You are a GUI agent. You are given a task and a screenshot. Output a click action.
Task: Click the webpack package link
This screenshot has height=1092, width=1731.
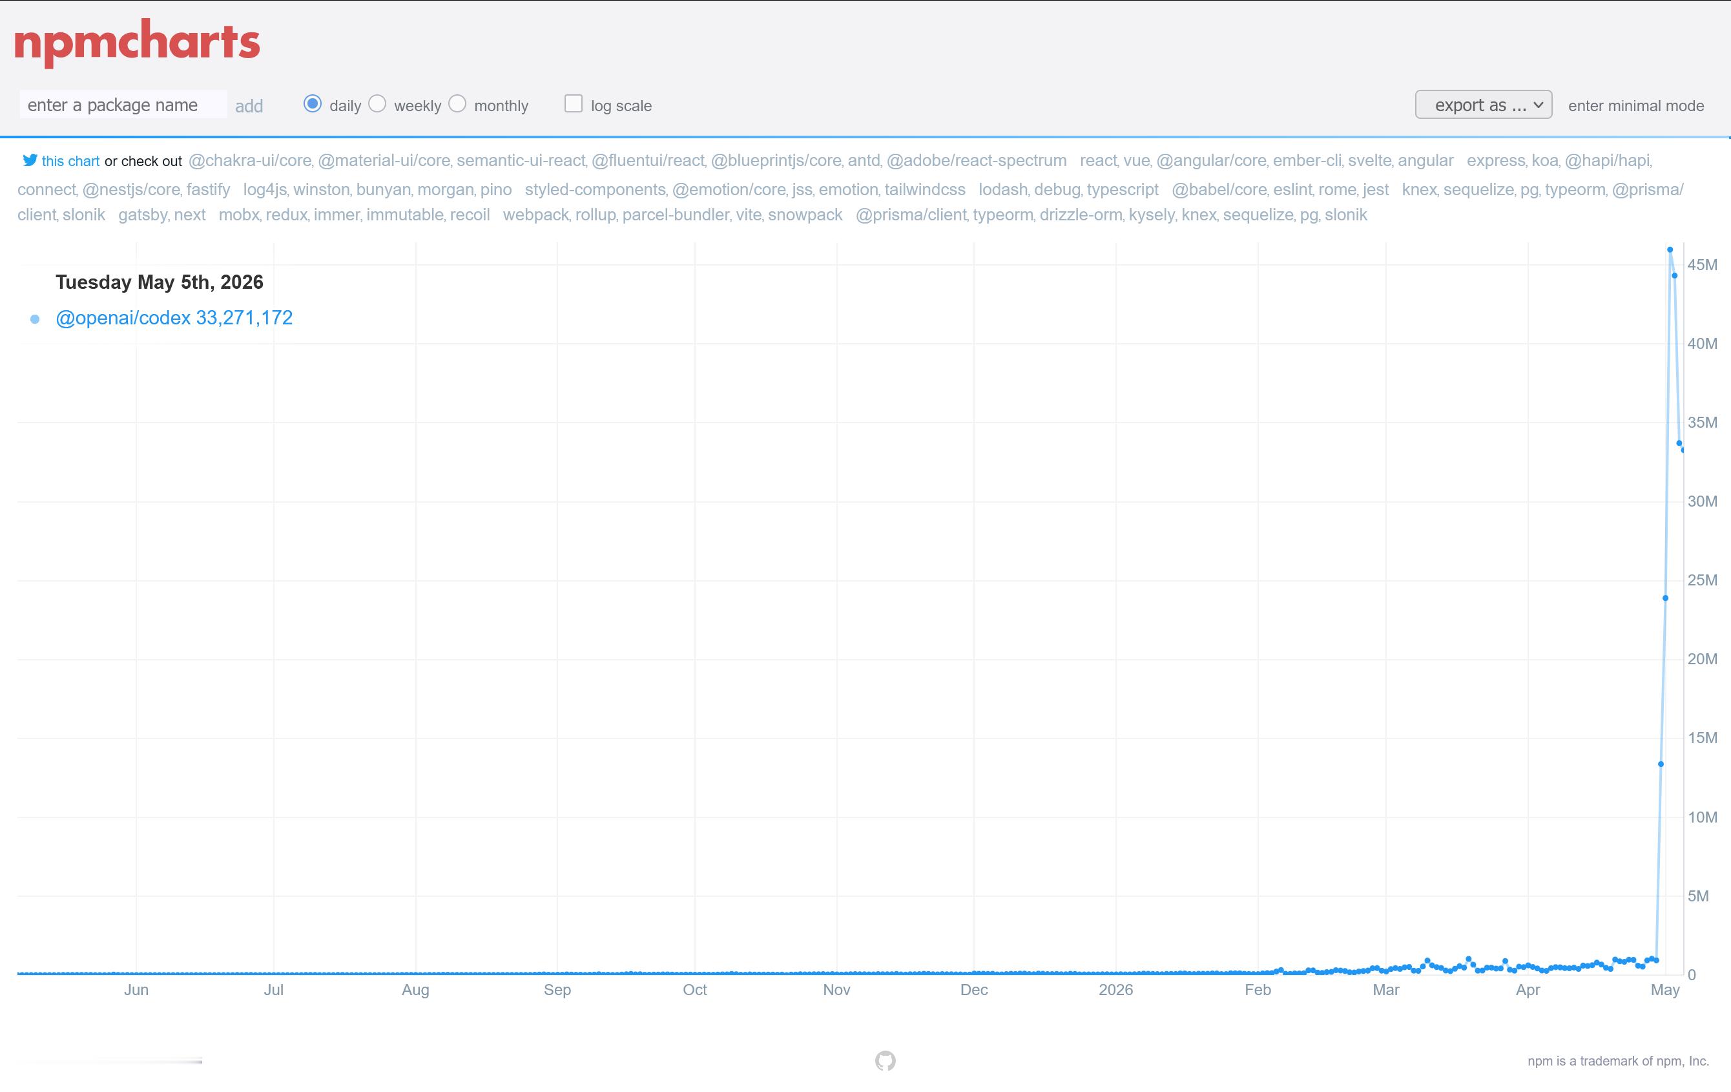(x=535, y=215)
